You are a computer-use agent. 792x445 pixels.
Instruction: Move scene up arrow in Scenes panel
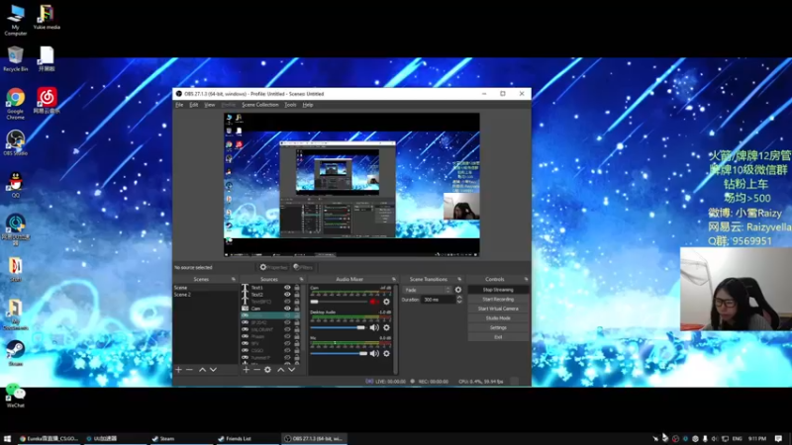click(x=202, y=370)
